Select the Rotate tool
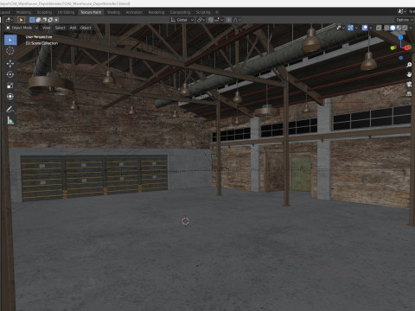This screenshot has height=311, width=415. [10, 74]
